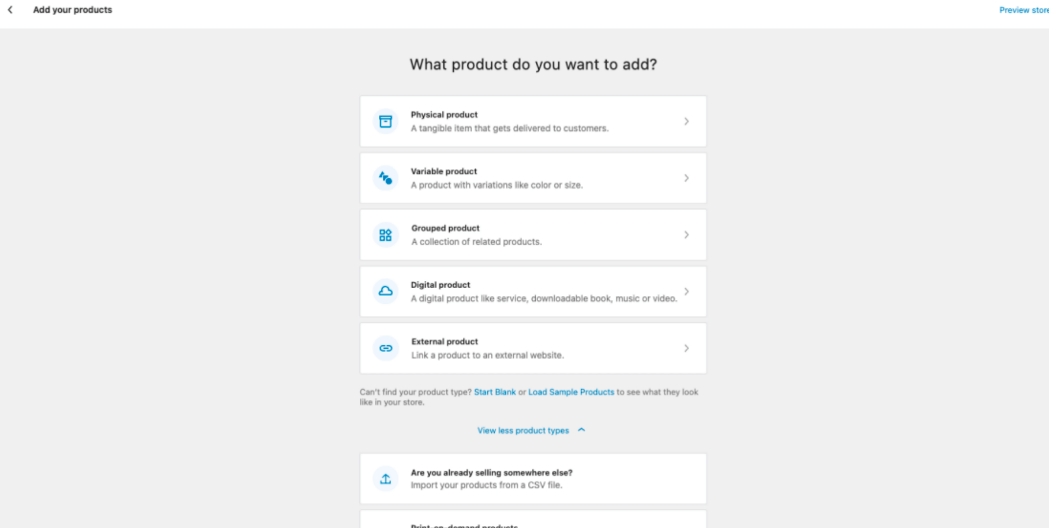
Task: Click the Digital product cloud icon
Action: (x=386, y=291)
